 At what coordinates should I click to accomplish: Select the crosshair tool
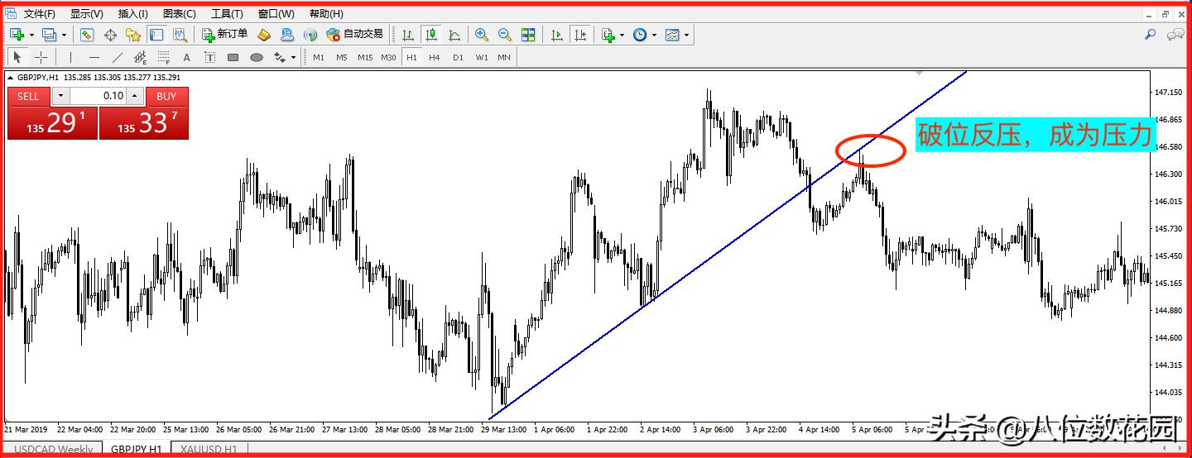pyautogui.click(x=41, y=57)
